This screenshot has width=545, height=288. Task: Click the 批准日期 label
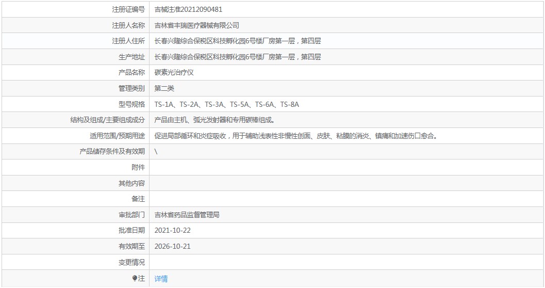click(x=131, y=230)
